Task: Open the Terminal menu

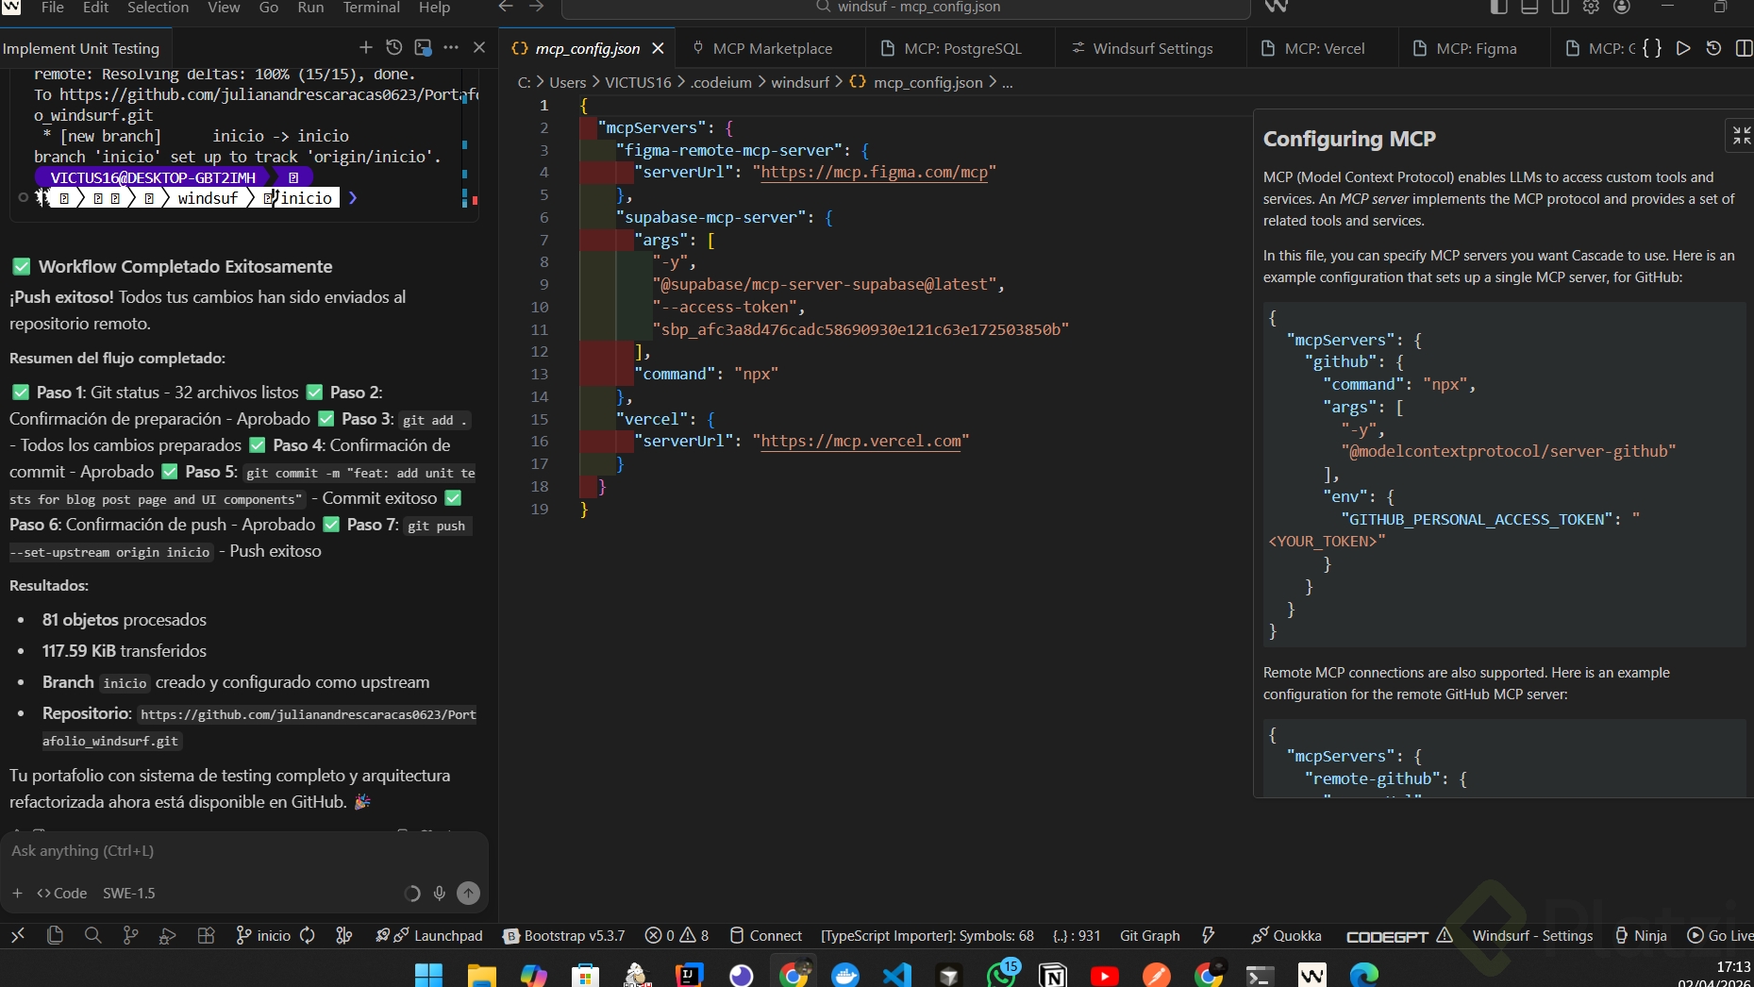Action: click(371, 8)
